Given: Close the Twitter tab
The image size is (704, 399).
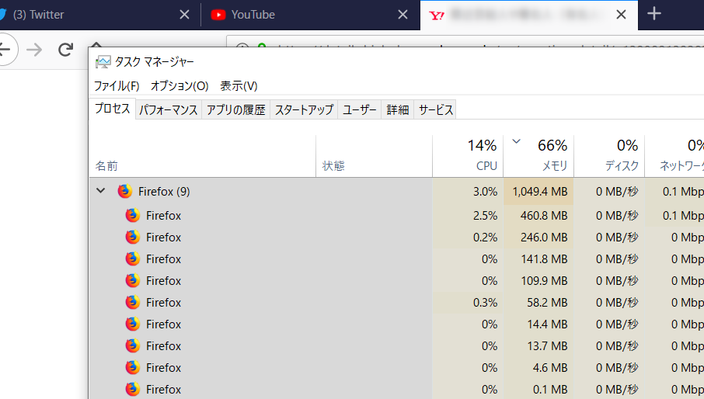Looking at the screenshot, I should pos(184,15).
